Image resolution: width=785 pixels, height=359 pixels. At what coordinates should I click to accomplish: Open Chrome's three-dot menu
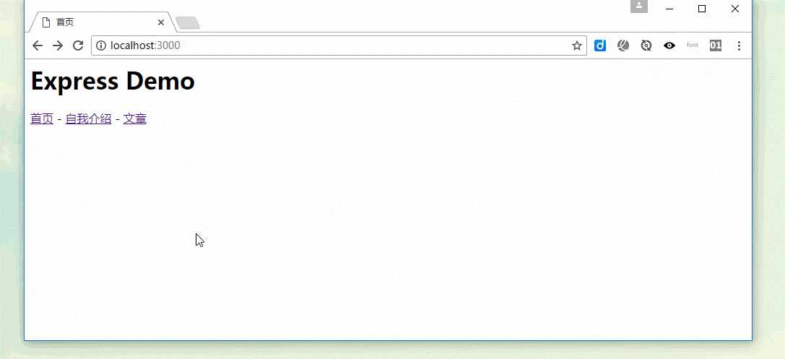(x=739, y=46)
